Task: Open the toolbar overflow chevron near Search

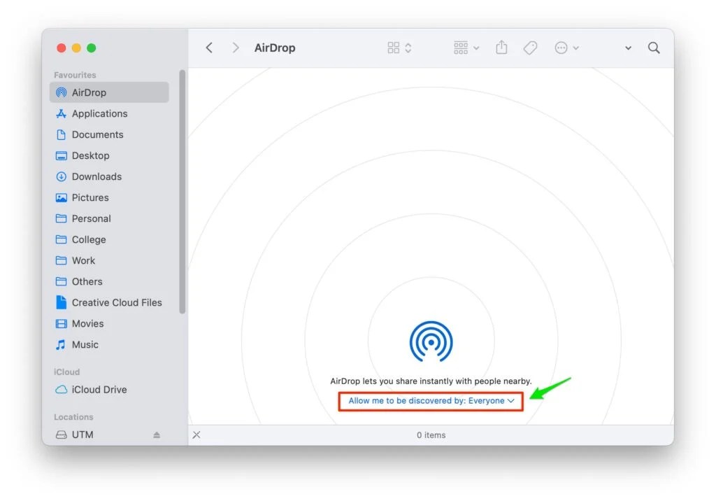Action: tap(626, 48)
